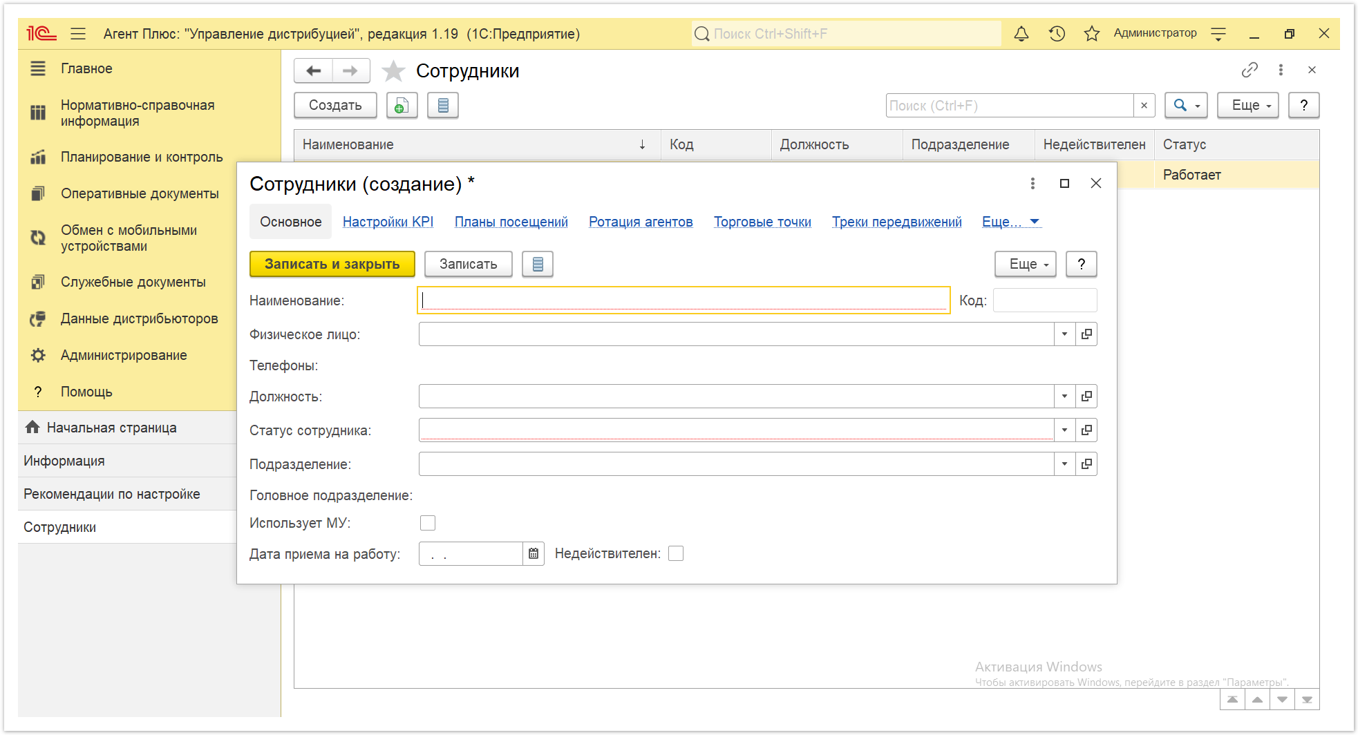Expand the Должность dropdown list

1064,397
